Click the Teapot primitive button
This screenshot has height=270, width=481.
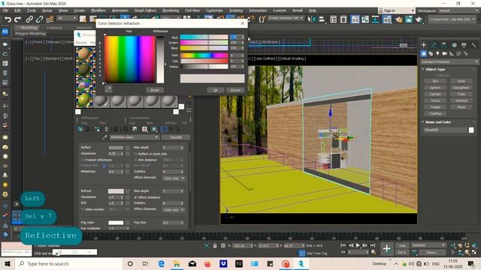435,107
